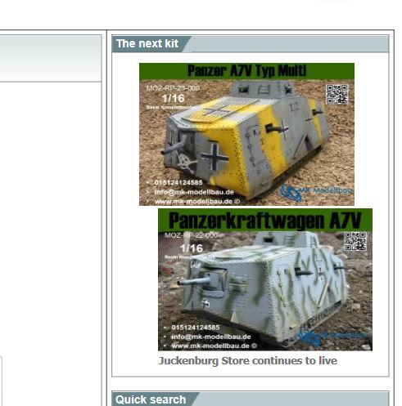The height and width of the screenshot is (406, 402).
Task: Click the 'Panzerkraftwagen A7V' green title banner
Action: (265, 220)
